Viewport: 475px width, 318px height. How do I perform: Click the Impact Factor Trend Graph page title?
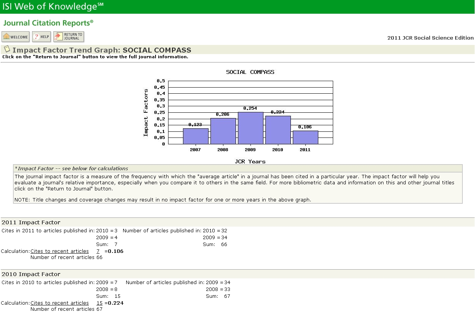click(x=102, y=50)
